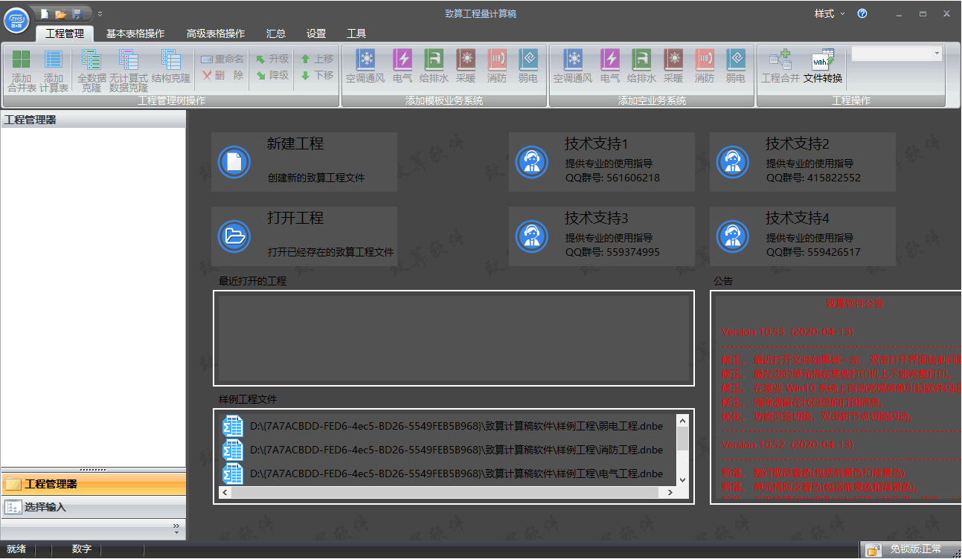Add 空调通风 in 添加空业务系统 group
The width and height of the screenshot is (962, 559).
(572, 66)
